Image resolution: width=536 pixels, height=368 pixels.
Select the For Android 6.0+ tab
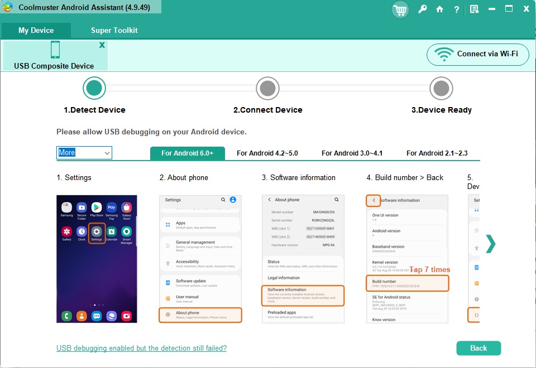[x=188, y=153]
